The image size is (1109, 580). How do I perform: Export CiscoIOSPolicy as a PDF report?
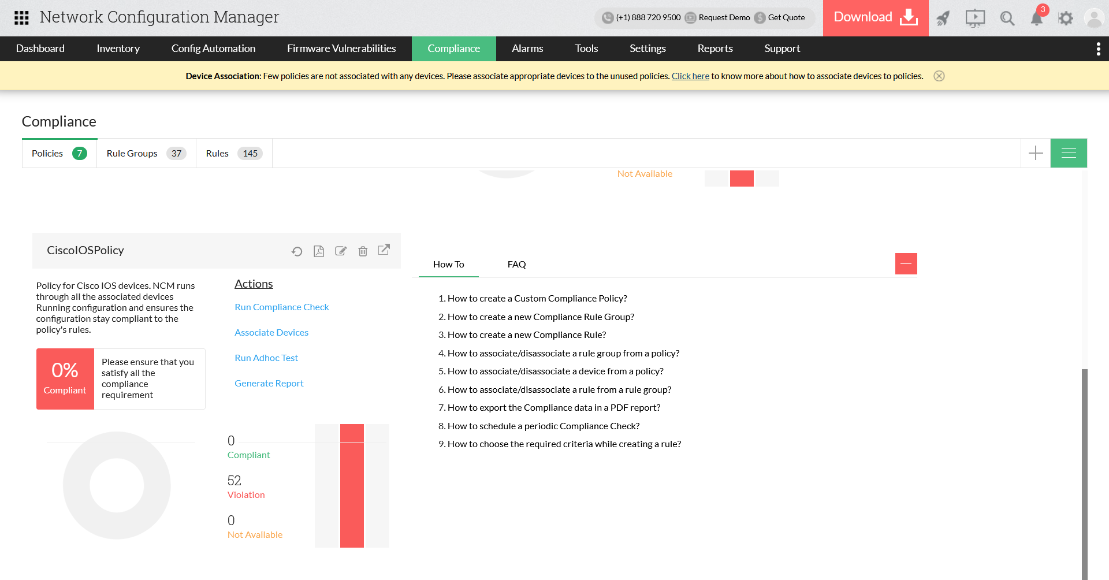(x=318, y=251)
